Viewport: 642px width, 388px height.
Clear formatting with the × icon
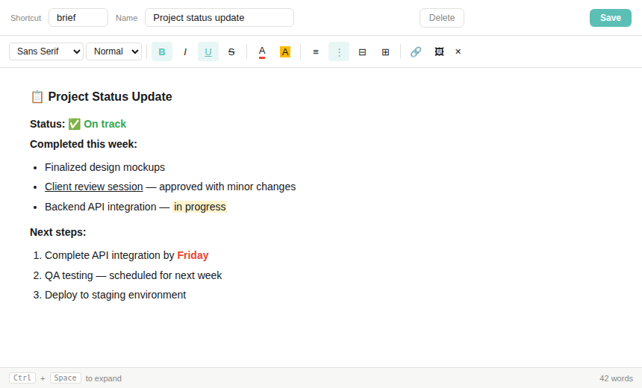[458, 51]
